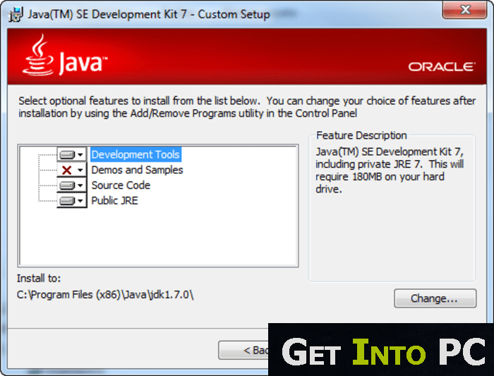Open Demos and Samples feature dropdown
This screenshot has height=376, width=494.
[x=72, y=170]
